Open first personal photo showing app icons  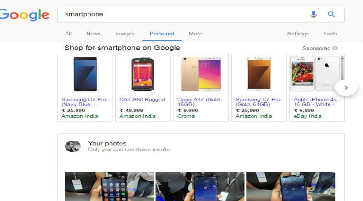[109, 187]
